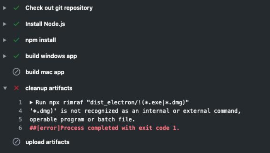270x153 pixels.
Task: Click green checkmark beside Check out git repository
Action: pos(16,8)
